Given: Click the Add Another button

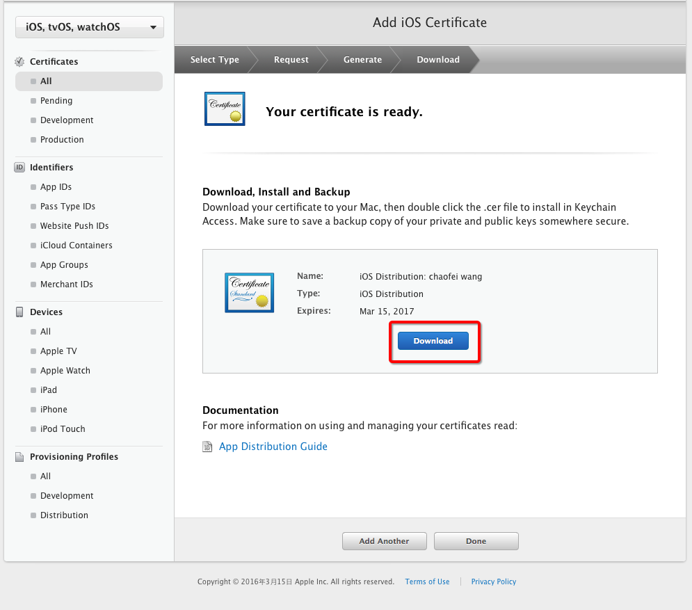Looking at the screenshot, I should tap(384, 540).
